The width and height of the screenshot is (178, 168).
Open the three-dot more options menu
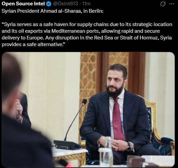point(172,4)
